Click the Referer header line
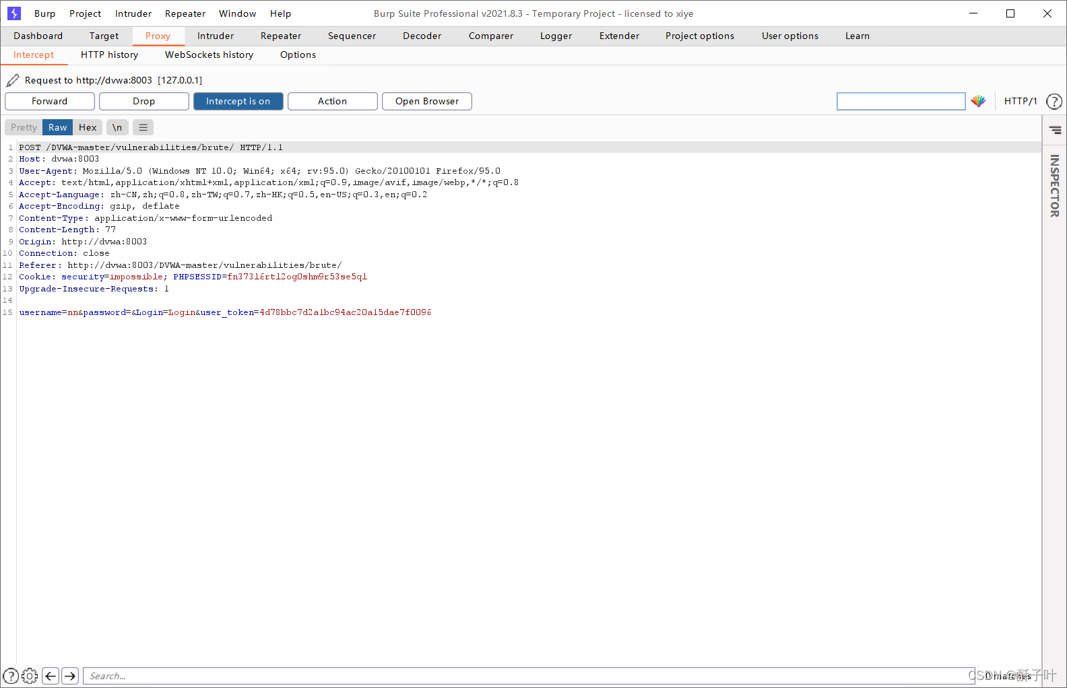The height and width of the screenshot is (688, 1067). [181, 265]
